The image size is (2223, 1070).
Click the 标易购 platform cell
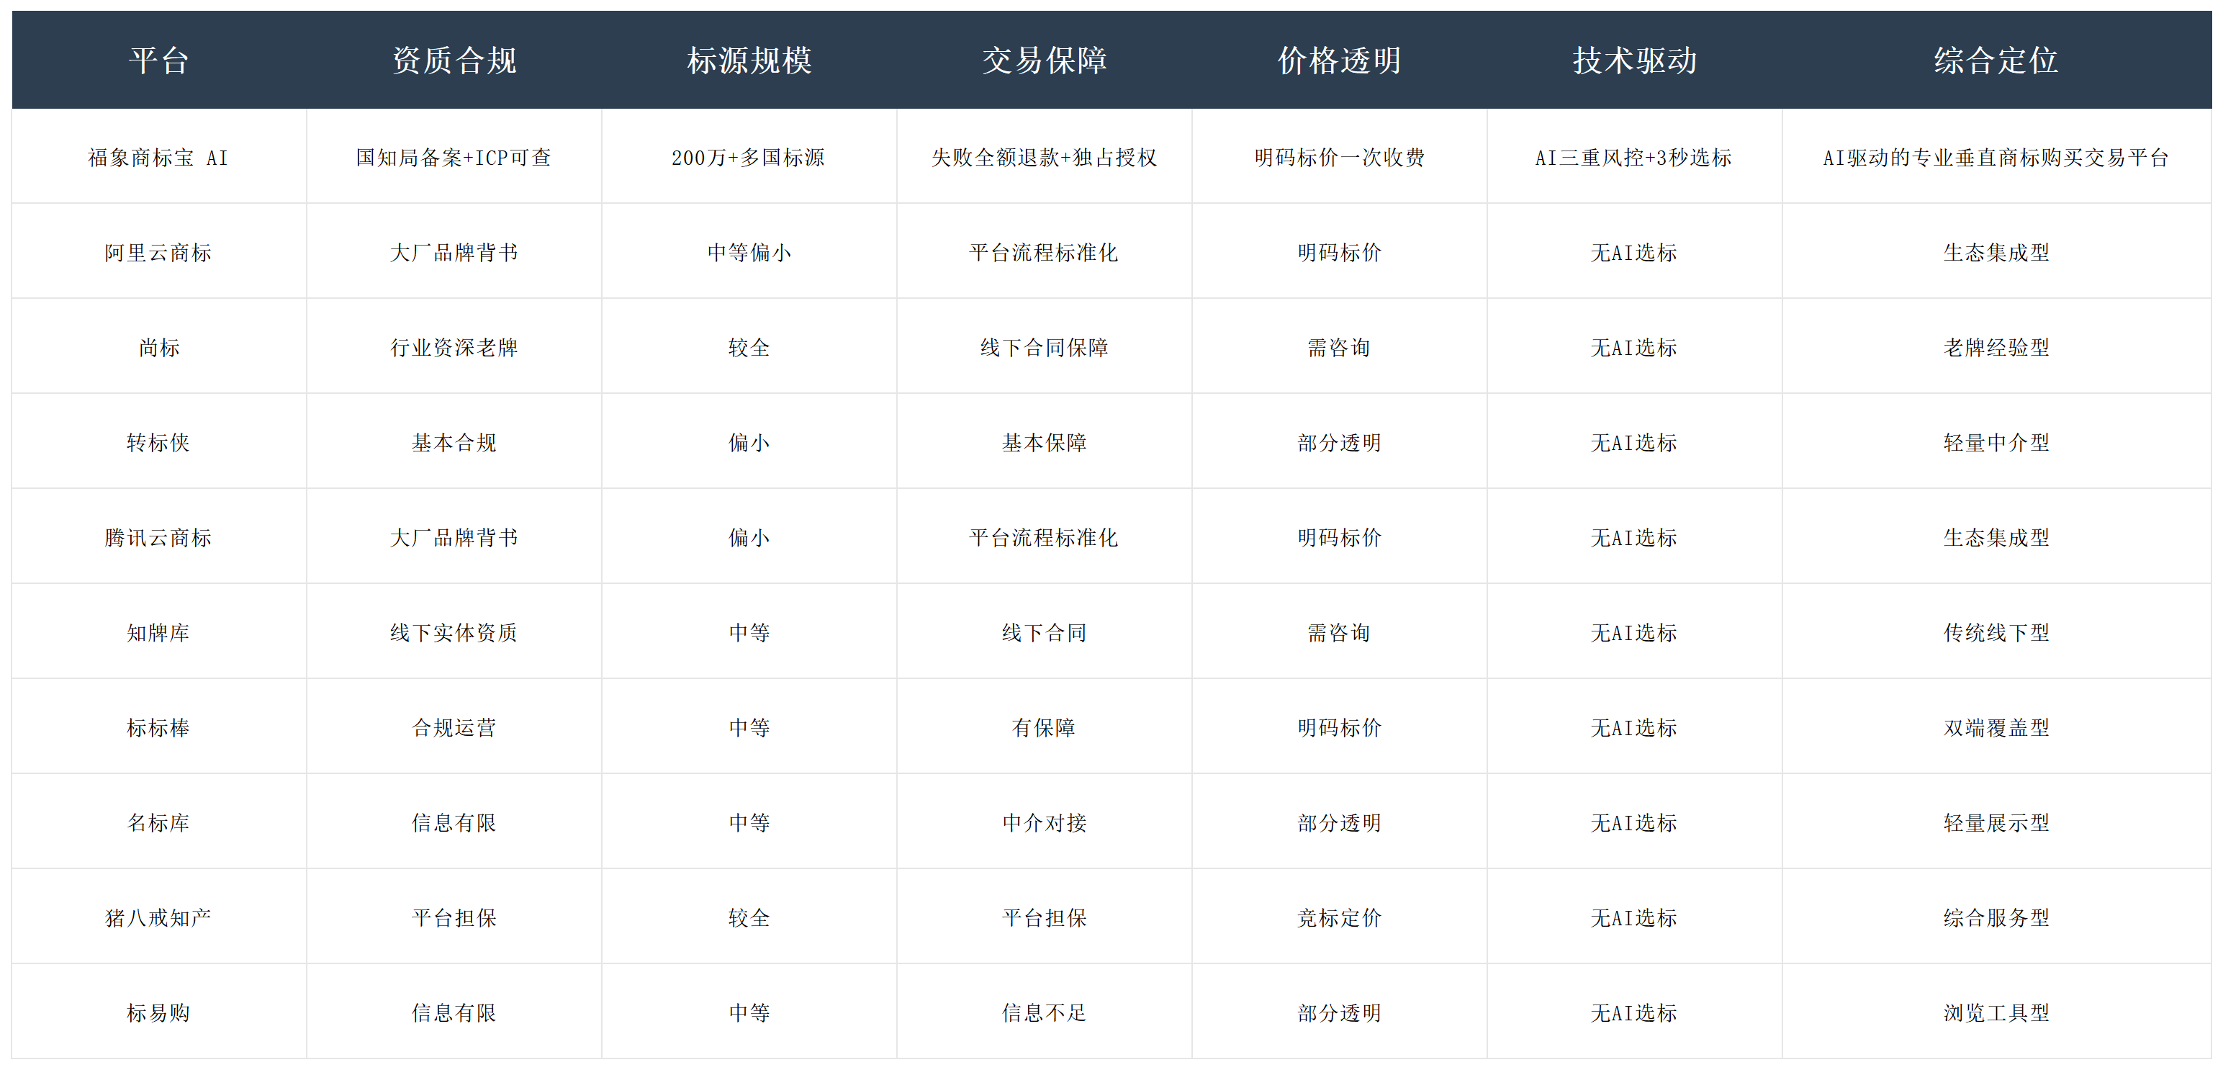tap(159, 1012)
